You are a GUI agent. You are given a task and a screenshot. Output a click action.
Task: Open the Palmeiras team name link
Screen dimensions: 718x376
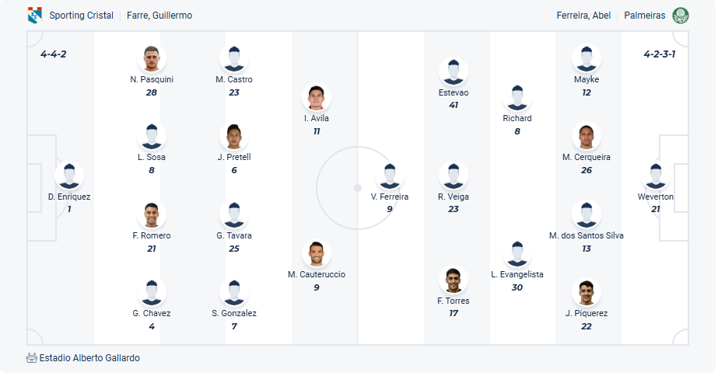coord(645,16)
